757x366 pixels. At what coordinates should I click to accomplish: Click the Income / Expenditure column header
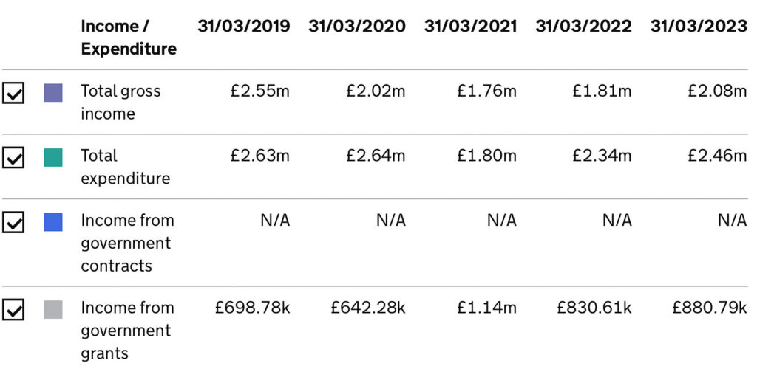(x=129, y=38)
